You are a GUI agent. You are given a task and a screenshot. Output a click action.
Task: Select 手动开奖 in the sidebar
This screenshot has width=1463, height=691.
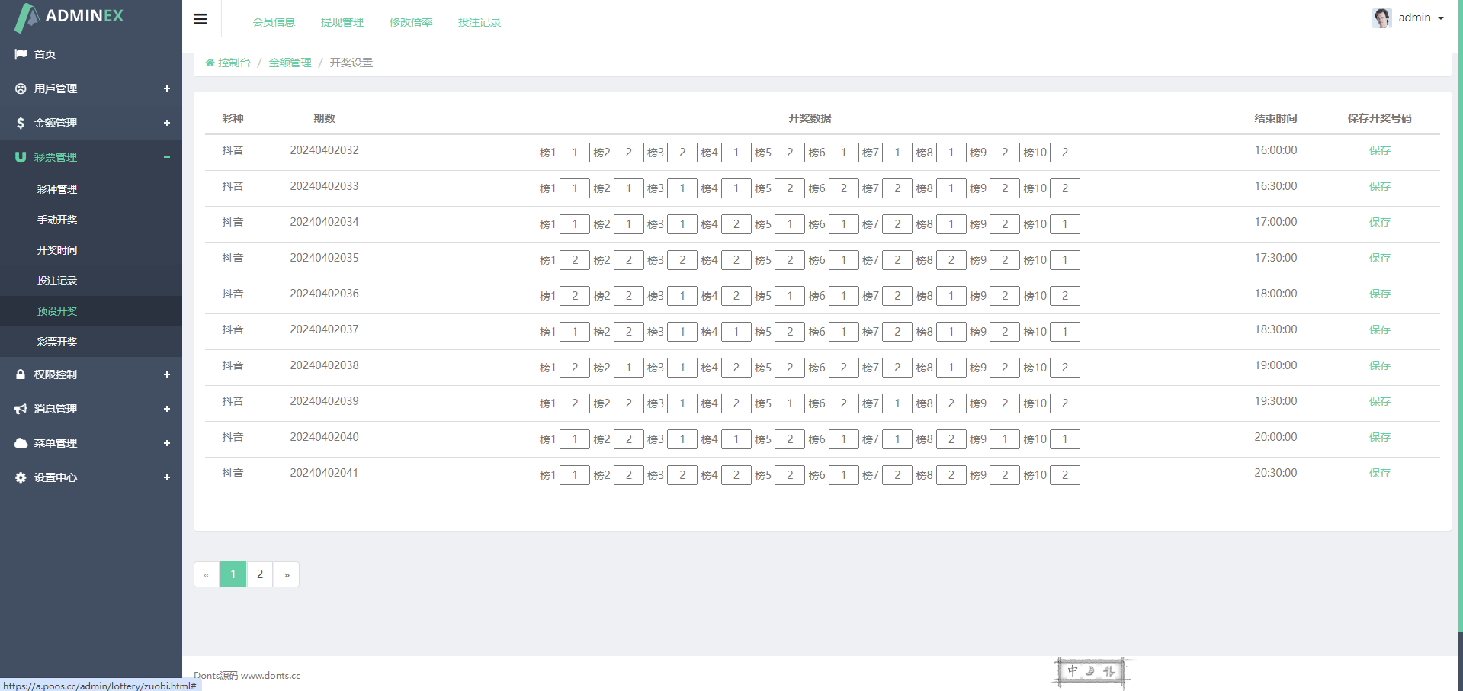coord(57,220)
